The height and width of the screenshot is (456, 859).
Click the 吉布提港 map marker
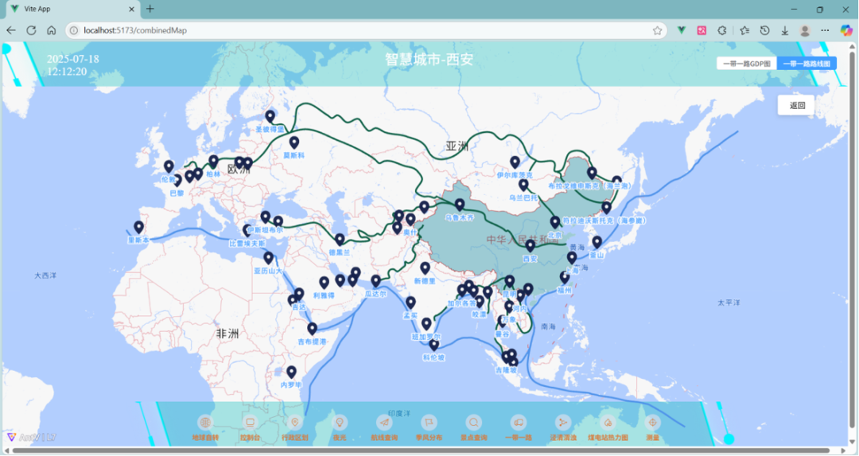[x=313, y=329]
